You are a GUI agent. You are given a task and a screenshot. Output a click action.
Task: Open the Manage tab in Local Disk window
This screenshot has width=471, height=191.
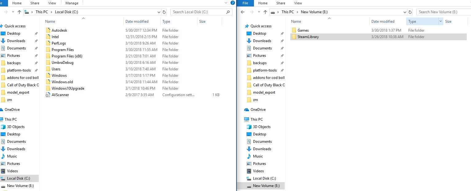click(72, 3)
